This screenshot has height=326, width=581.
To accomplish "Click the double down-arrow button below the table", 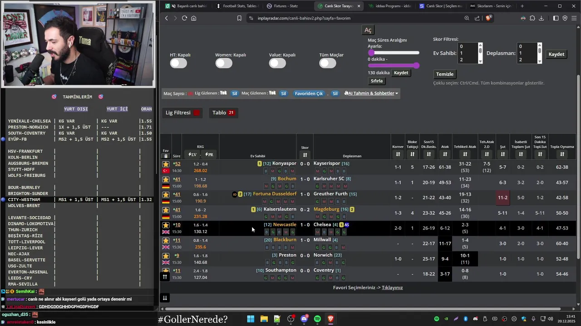I will (165, 297).
